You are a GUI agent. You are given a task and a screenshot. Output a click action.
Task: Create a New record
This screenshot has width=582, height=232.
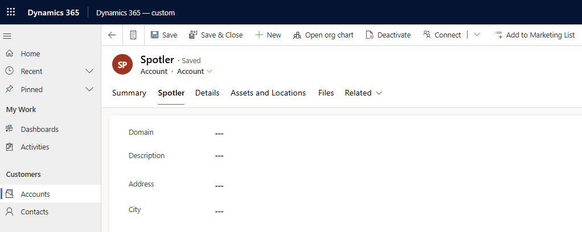coord(268,35)
